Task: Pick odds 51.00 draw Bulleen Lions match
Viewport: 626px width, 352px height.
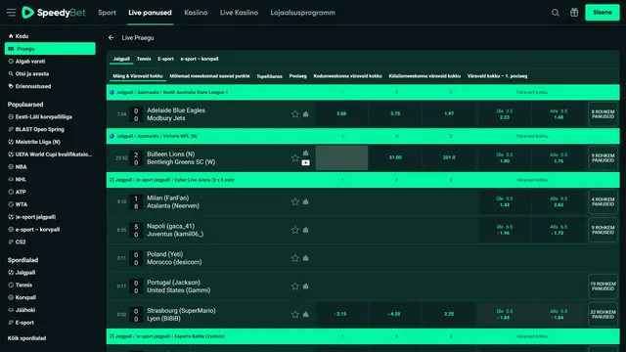Action: coord(395,157)
